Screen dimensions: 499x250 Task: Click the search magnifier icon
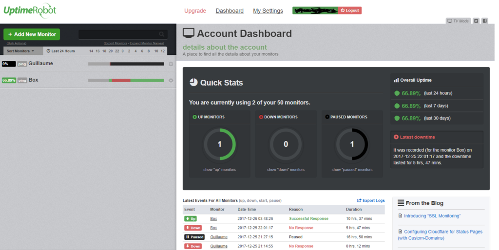coord(162,34)
